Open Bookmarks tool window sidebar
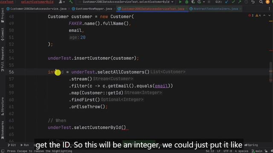This screenshot has height=153, width=273. (x=3, y=130)
